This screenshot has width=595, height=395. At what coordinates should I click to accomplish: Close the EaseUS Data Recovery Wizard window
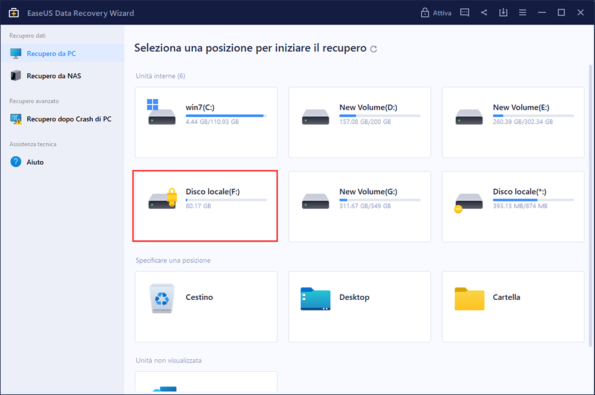581,12
